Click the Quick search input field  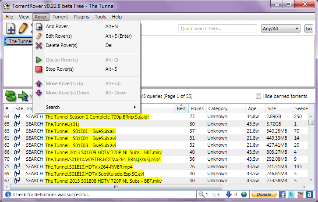[218, 29]
